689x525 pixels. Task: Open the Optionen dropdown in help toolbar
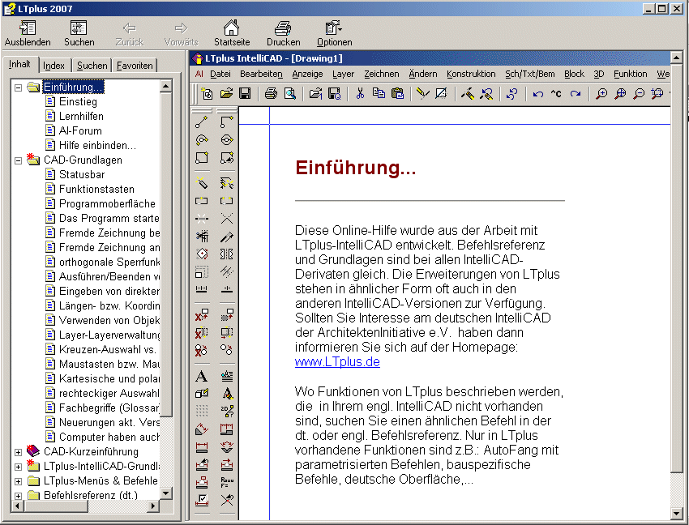pos(335,33)
